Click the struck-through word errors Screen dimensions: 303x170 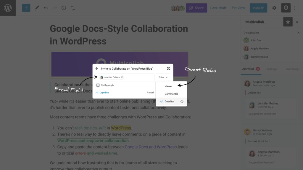pyautogui.click(x=80, y=153)
